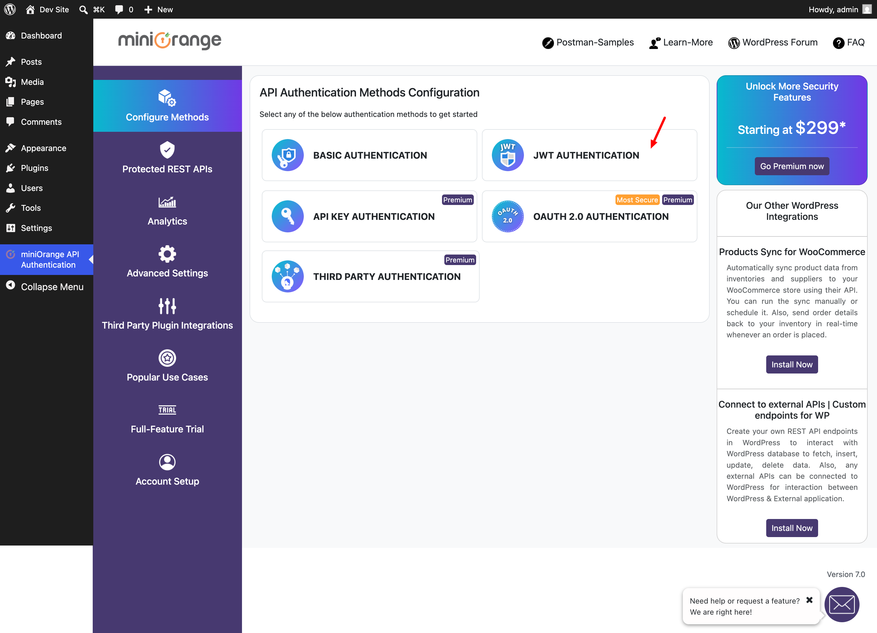Open the Analytics tab
This screenshot has width=877, height=633.
coord(167,210)
